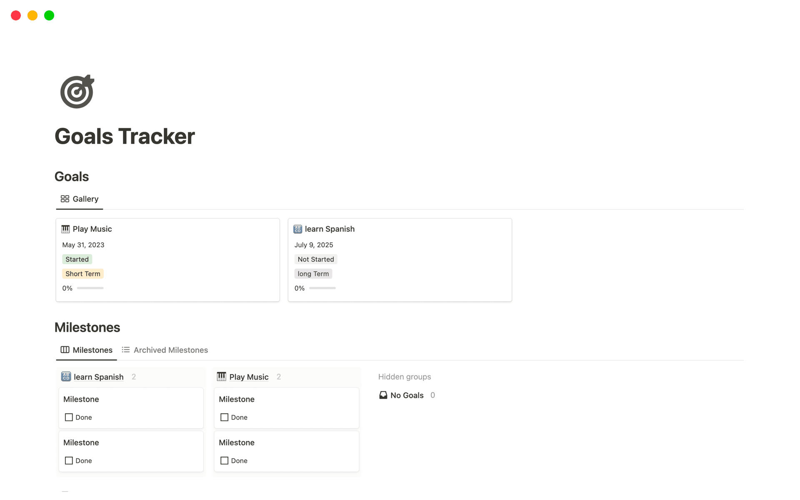Click the progress bar on Play Music card
The width and height of the screenshot is (800, 500).
(x=90, y=288)
